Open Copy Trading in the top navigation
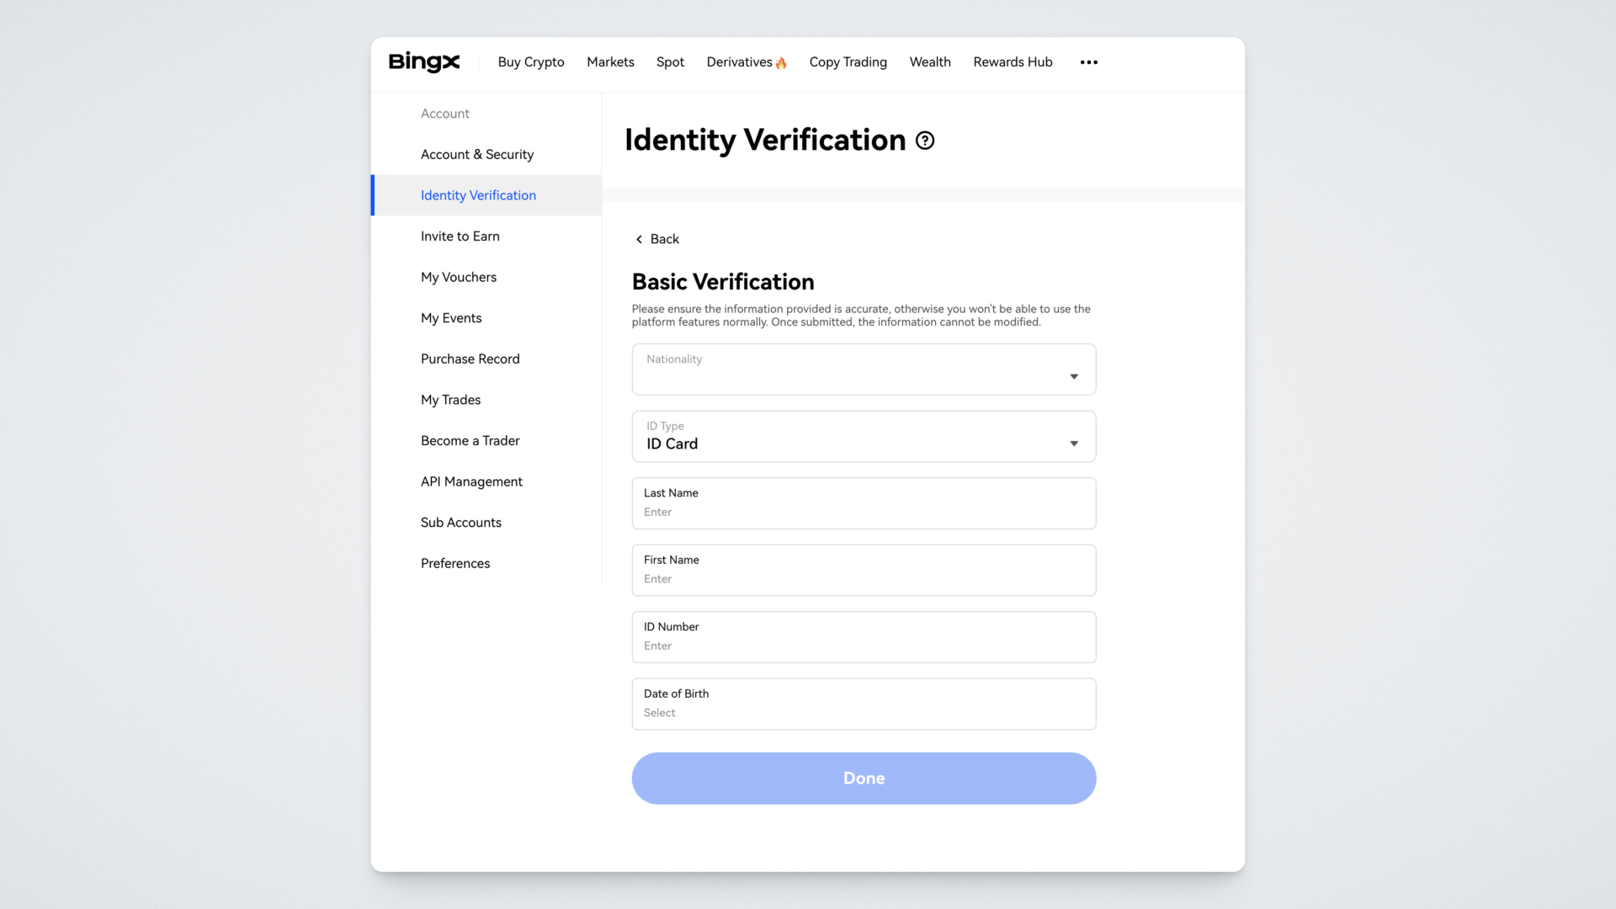Image resolution: width=1616 pixels, height=909 pixels. (848, 62)
